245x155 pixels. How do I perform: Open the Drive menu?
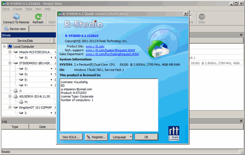[x=6, y=9]
